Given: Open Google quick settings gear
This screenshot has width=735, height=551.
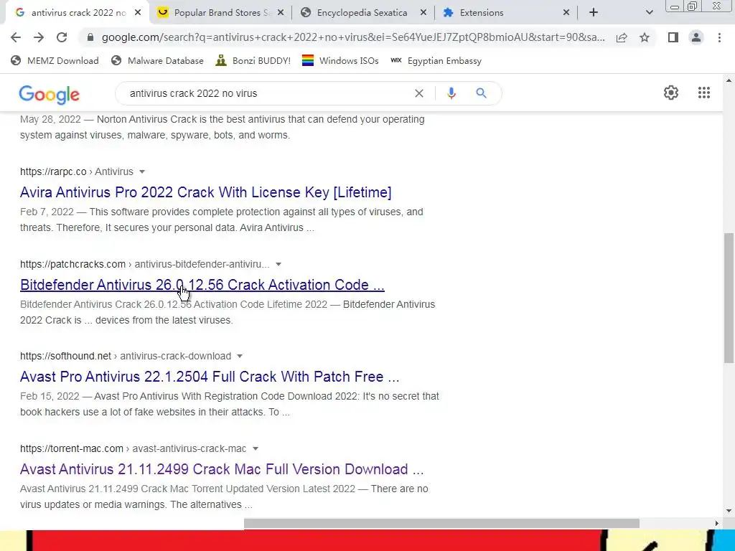Looking at the screenshot, I should click(x=671, y=93).
